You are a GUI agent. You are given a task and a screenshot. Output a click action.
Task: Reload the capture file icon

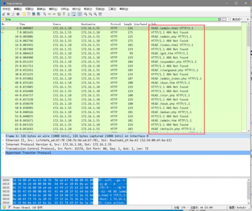38,14
